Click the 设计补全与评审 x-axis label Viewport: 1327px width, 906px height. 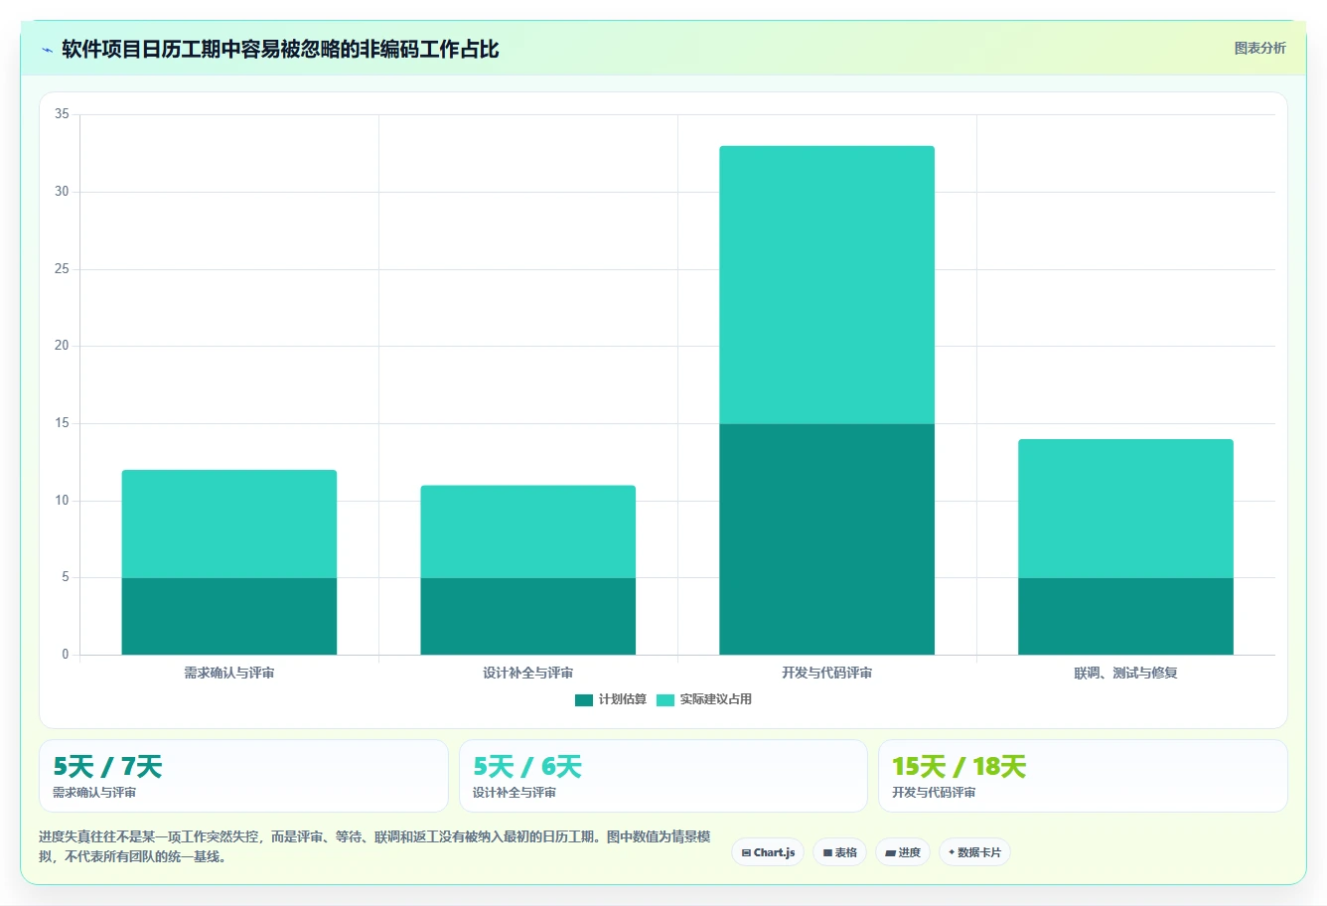click(x=528, y=674)
